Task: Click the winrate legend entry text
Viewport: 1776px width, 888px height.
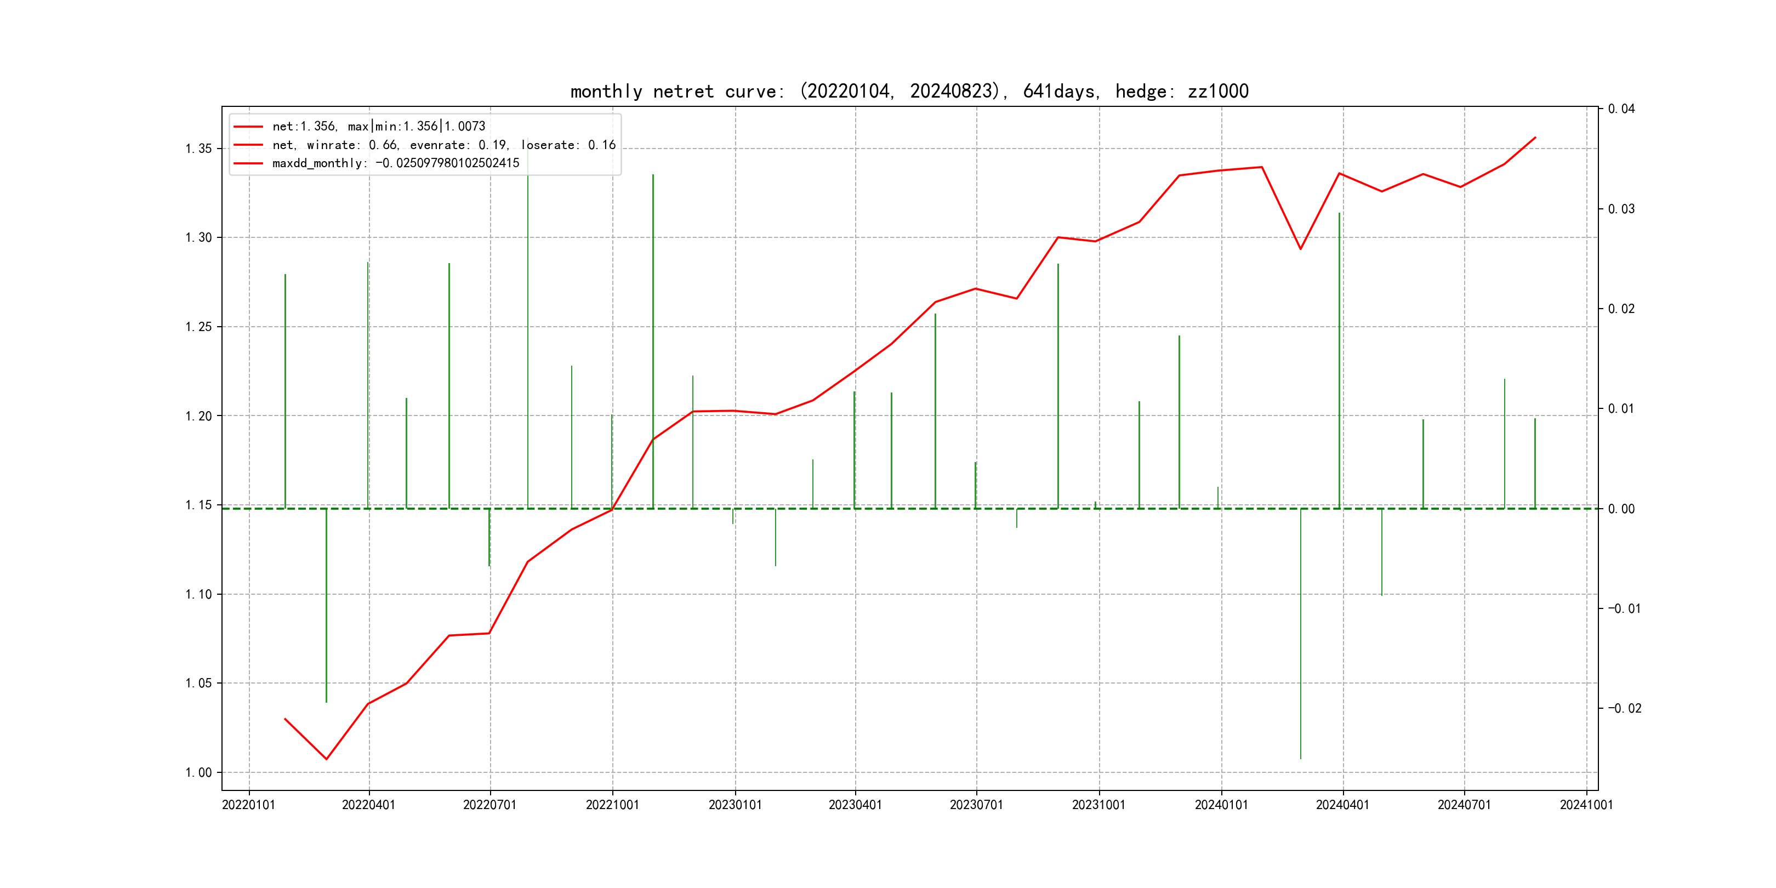Action: pos(444,145)
